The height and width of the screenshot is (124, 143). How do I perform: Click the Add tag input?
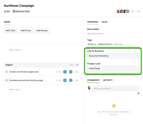pyautogui.click(x=119, y=44)
